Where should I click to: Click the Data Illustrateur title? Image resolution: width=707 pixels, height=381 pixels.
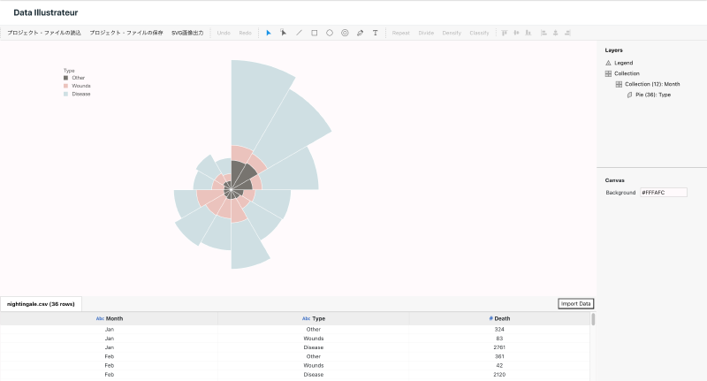(46, 12)
